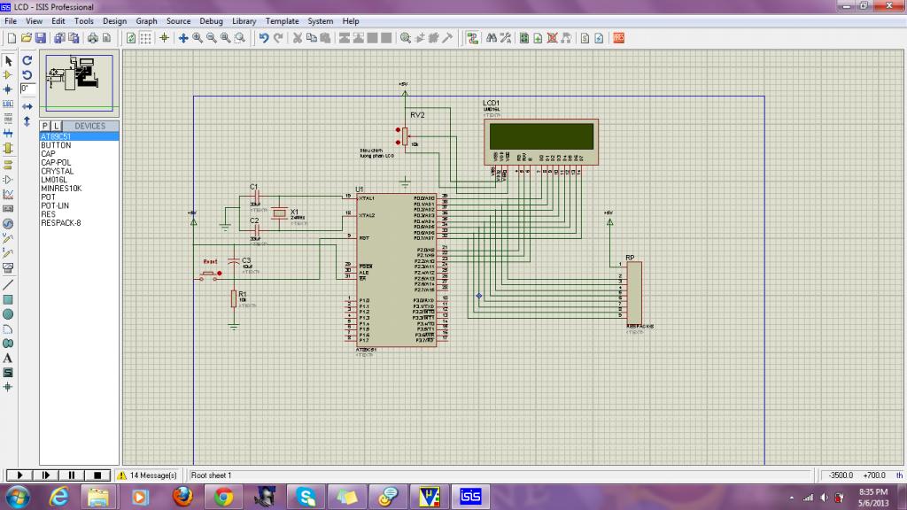Select CRYSTAL in the devices list
The width and height of the screenshot is (907, 510).
pos(58,171)
